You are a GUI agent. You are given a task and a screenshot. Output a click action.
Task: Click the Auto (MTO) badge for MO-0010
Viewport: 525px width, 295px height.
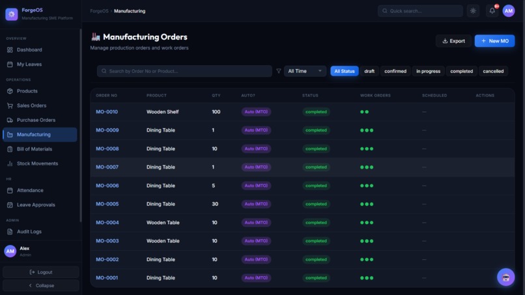pyautogui.click(x=256, y=112)
